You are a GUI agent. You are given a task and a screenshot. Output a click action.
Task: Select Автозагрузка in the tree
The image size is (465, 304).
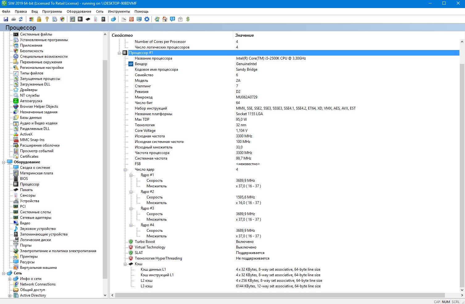31,101
